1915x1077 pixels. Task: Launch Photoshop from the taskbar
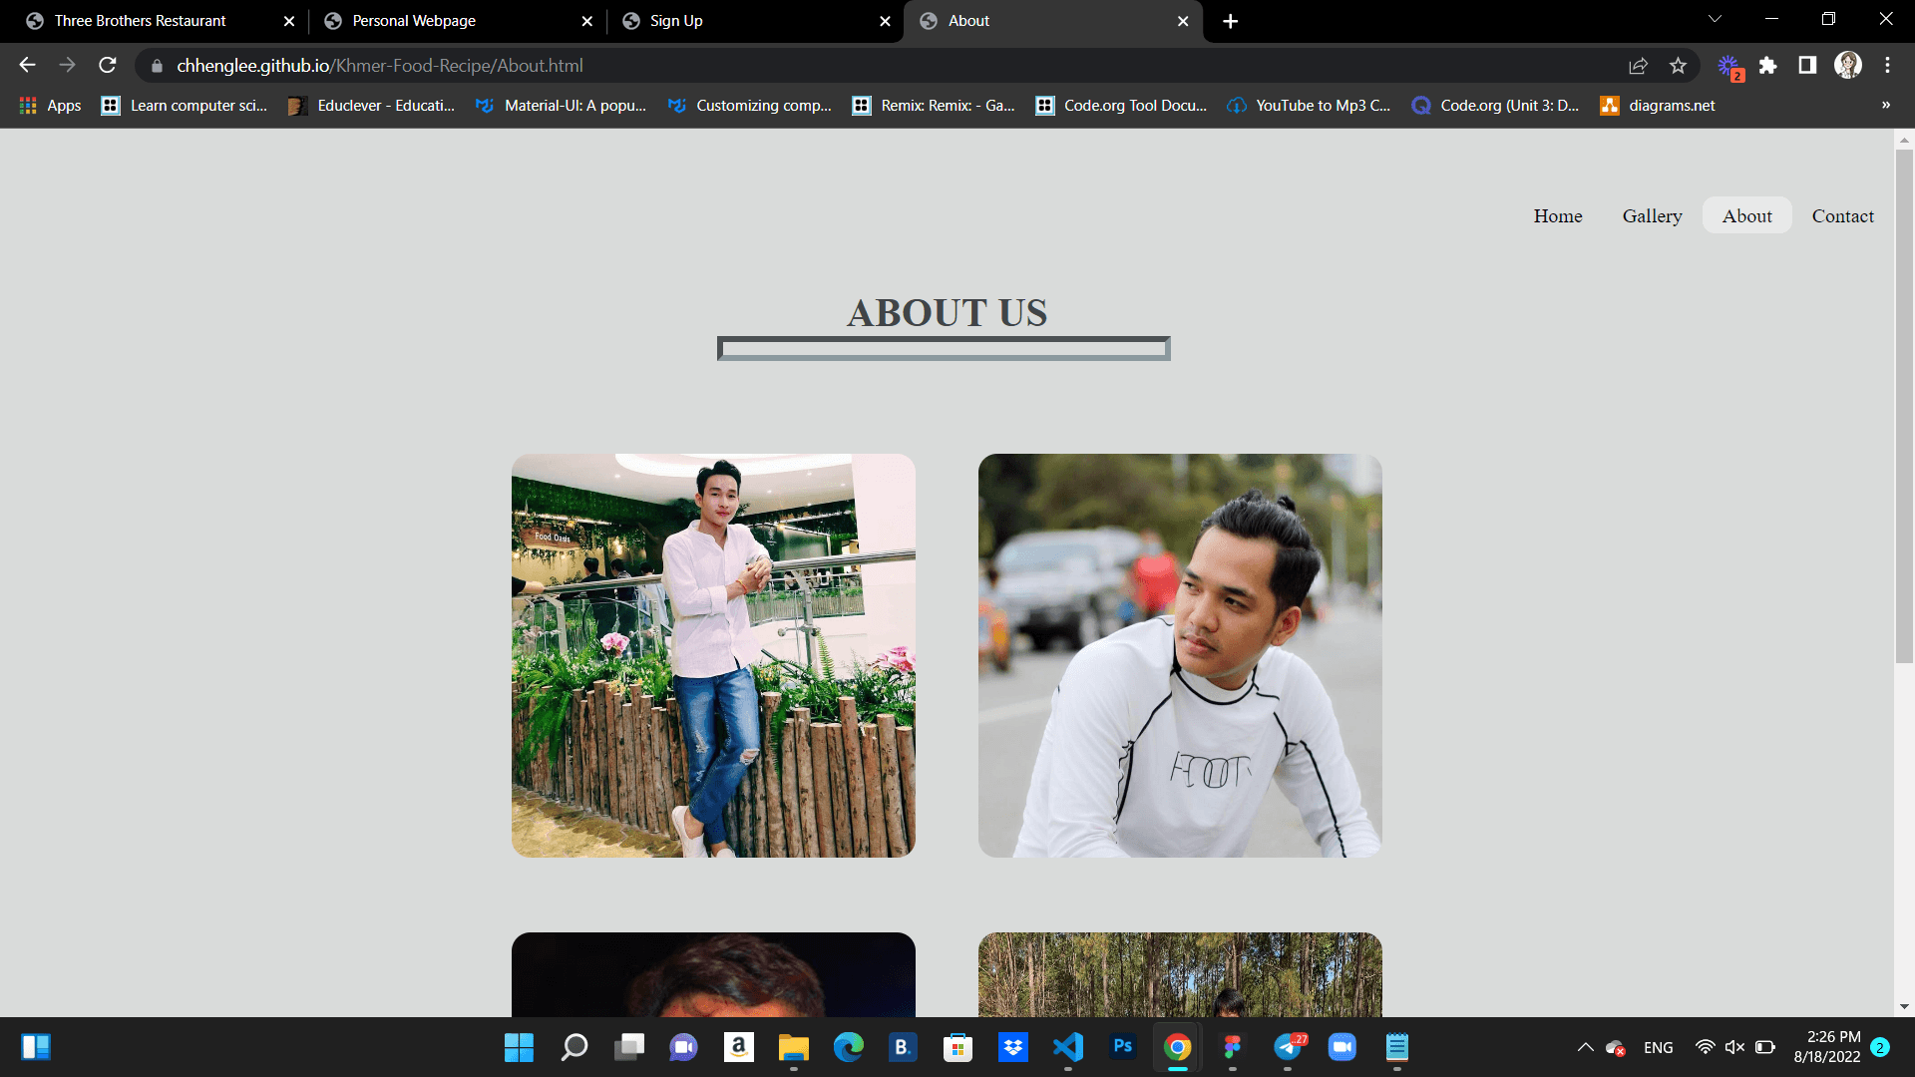coord(1123,1047)
